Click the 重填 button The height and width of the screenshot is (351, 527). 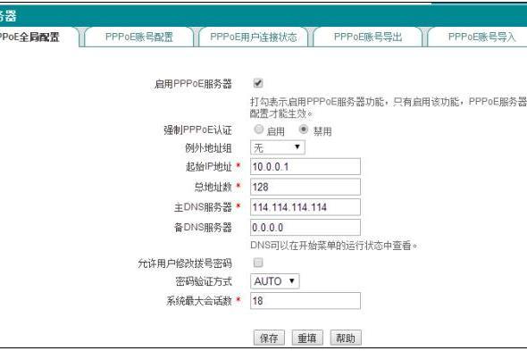pos(307,338)
